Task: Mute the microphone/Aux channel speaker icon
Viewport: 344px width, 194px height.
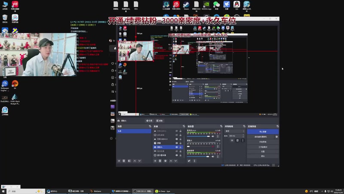Action: point(213,136)
